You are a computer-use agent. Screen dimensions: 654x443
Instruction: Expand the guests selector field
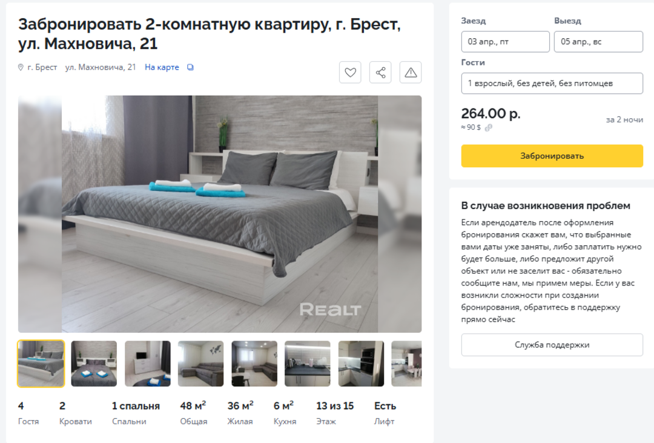click(x=552, y=83)
